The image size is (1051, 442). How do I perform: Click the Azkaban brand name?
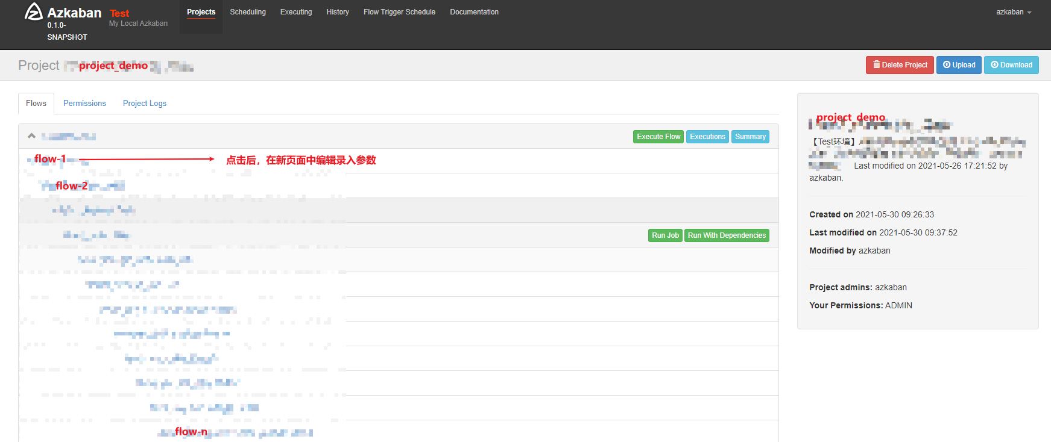point(74,13)
